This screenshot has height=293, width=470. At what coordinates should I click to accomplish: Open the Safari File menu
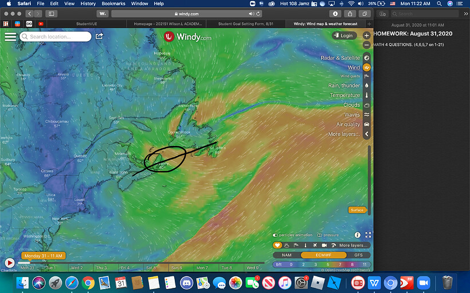click(41, 3)
